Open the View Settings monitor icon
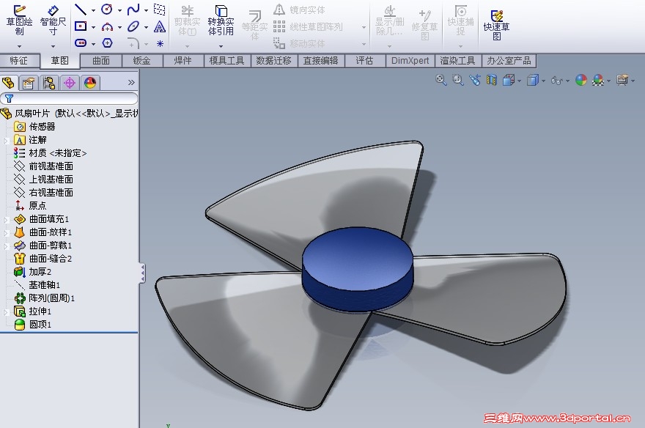Viewport: 645px width, 428px height. pos(622,80)
